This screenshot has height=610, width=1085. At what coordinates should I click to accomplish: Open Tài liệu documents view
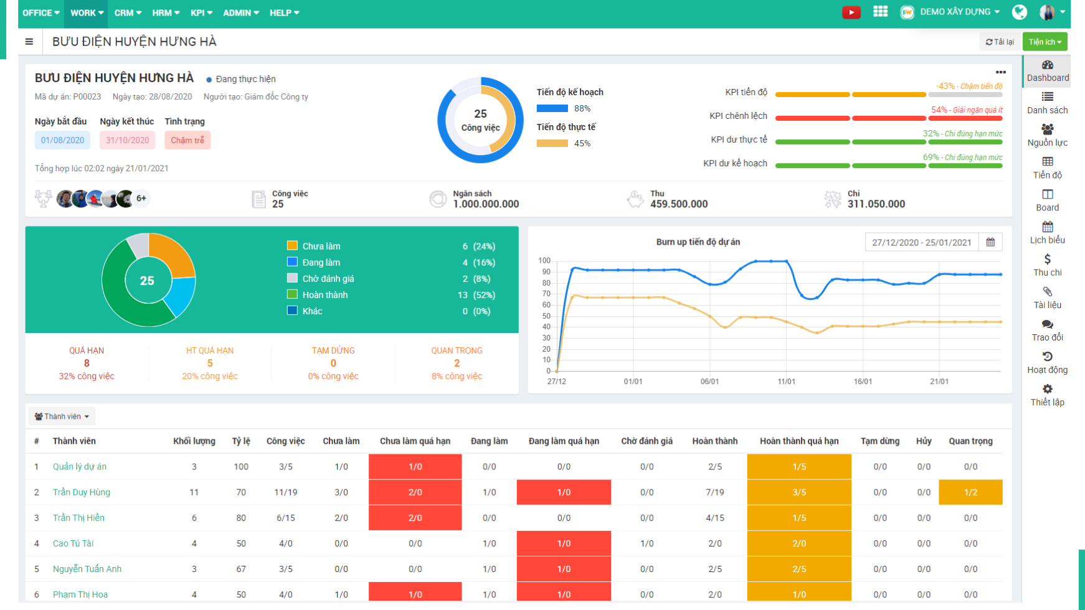pos(1048,298)
